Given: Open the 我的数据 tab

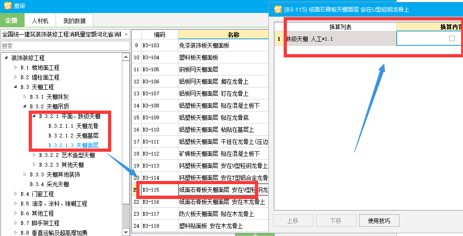Looking at the screenshot, I should (x=75, y=21).
